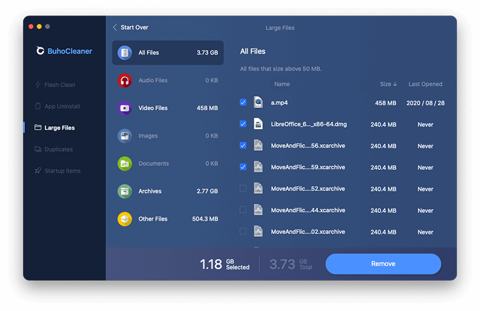Viewport: 480px width, 311px height.
Task: Uncheck the MoveAndFlic....59.xcarchive checkbox
Action: coord(243,167)
